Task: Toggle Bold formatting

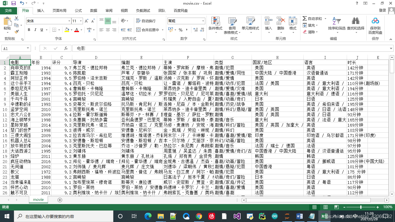Action: (29, 30)
